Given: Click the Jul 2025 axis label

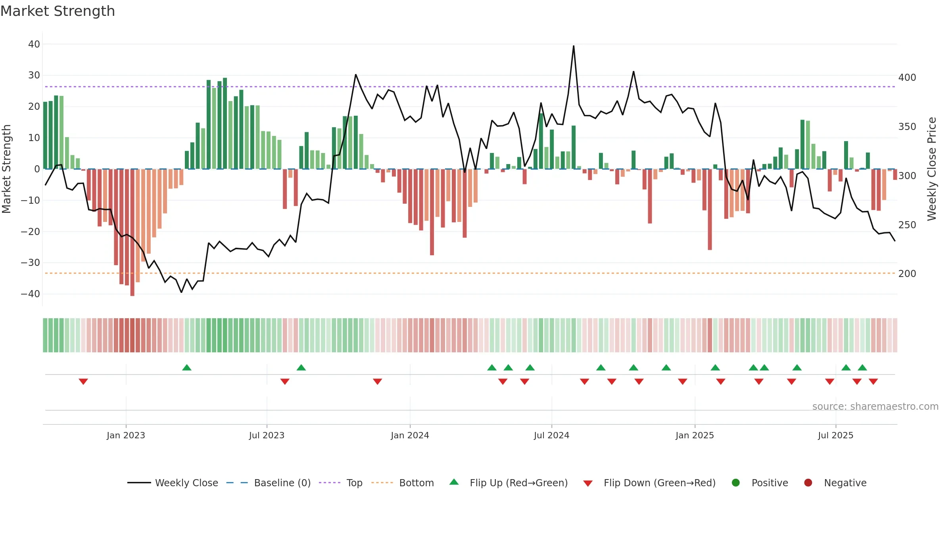Looking at the screenshot, I should [835, 435].
